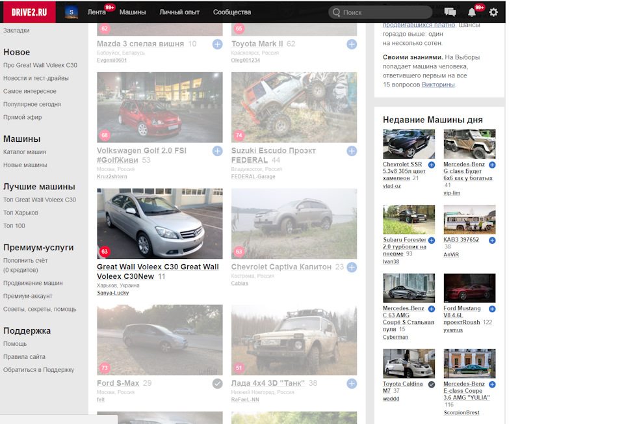Open Топ Харьков

[x=21, y=213]
